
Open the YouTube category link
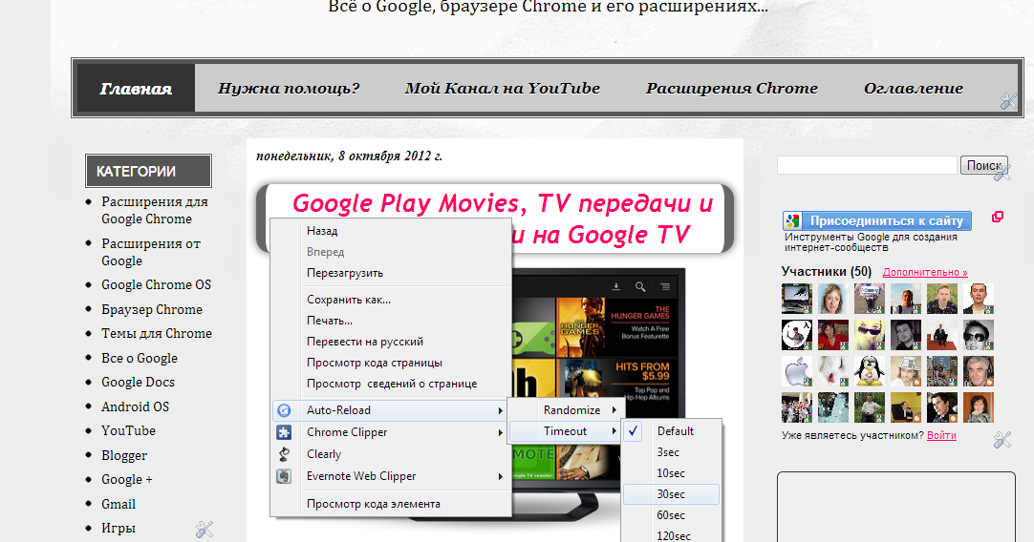coord(129,430)
